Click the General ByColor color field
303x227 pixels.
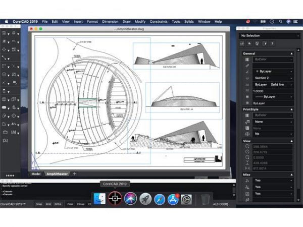pos(273,60)
